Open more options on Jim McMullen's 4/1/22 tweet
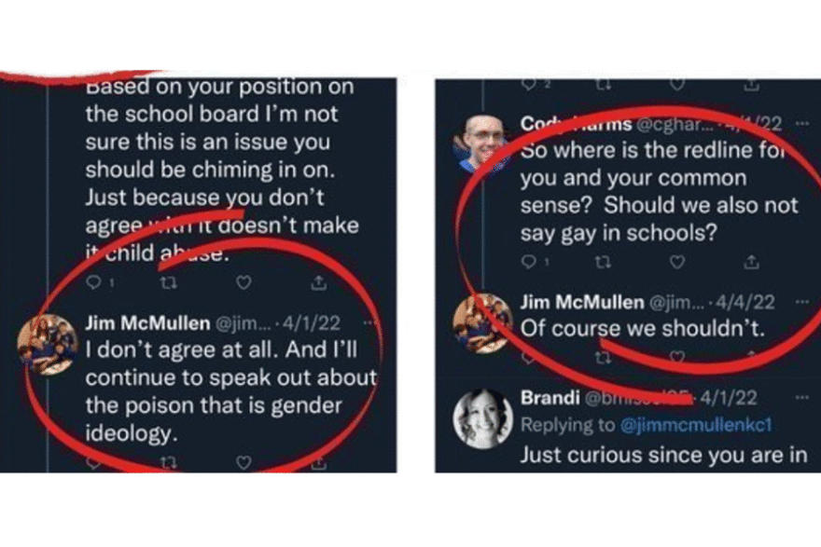The height and width of the screenshot is (547, 821). (372, 323)
